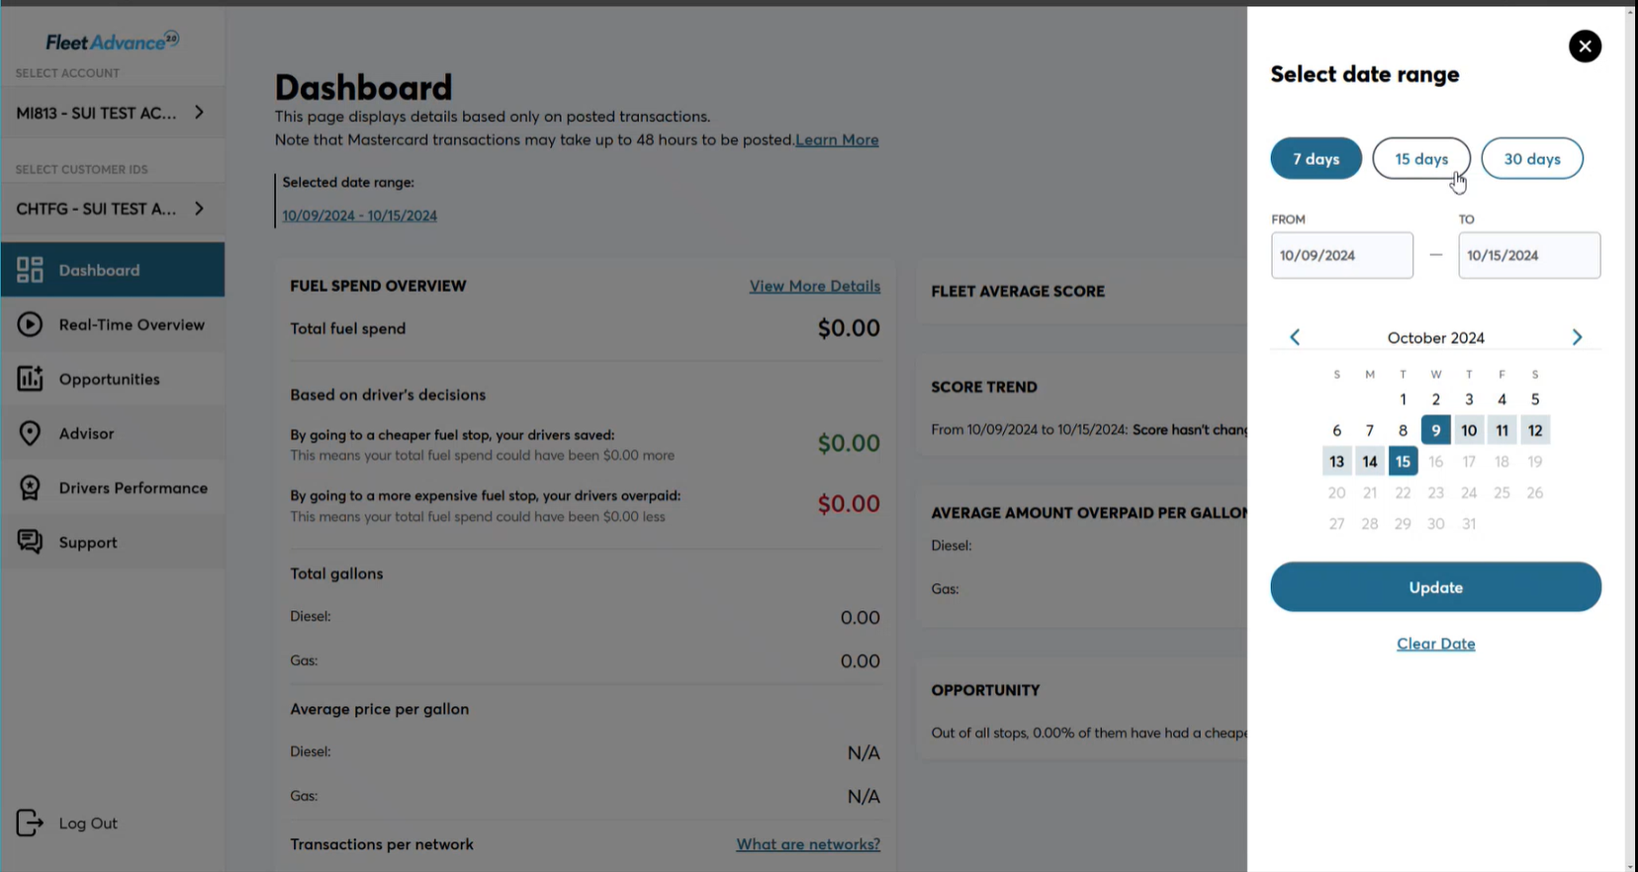Open the Support chat bubble icon
1638x872 pixels.
pos(30,542)
